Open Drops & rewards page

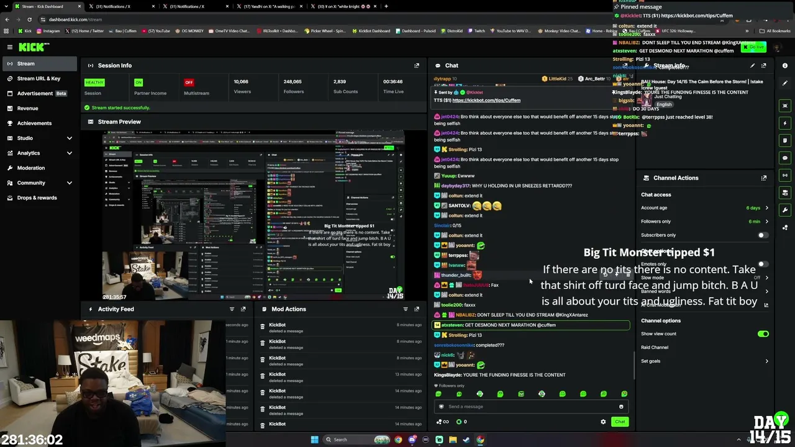pyautogui.click(x=39, y=197)
